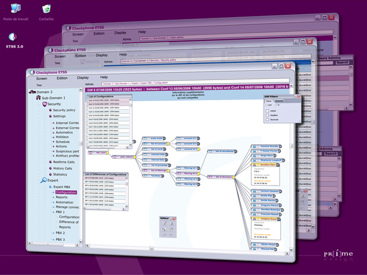Click the Expert magnifier icon in tree

44,180
